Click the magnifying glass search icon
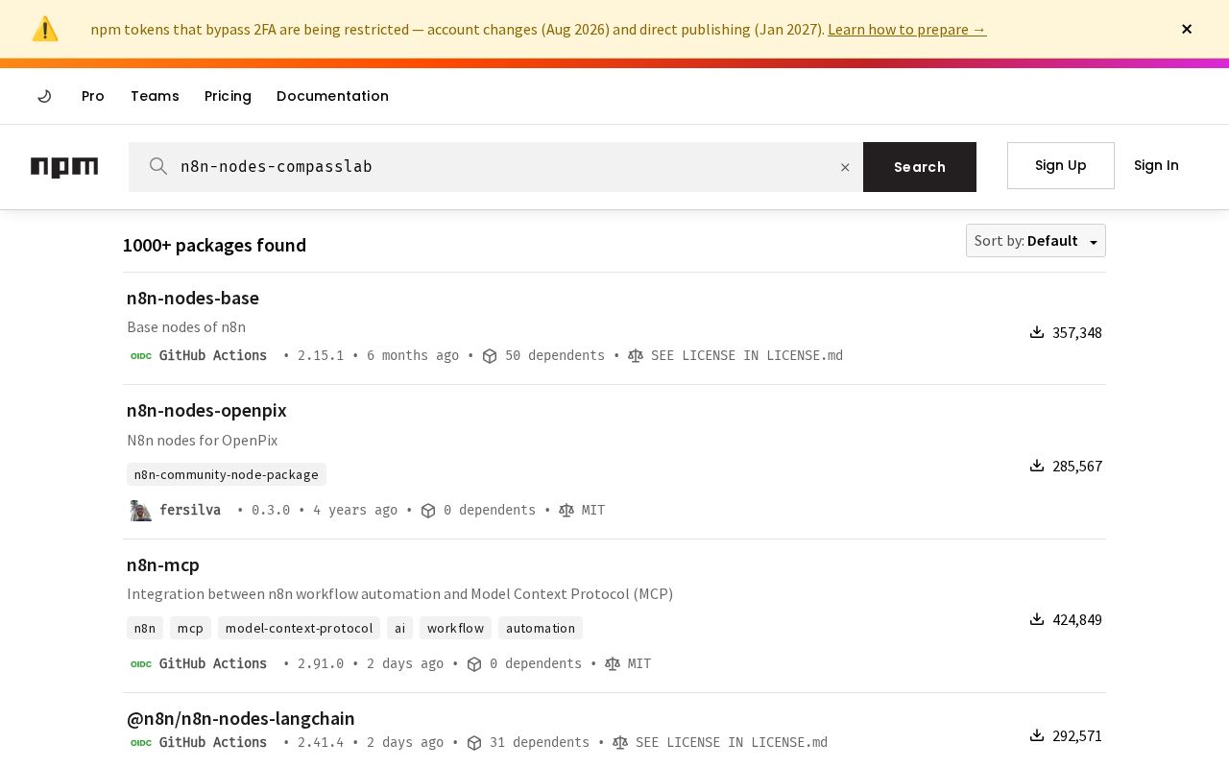This screenshot has height=768, width=1229. click(158, 167)
